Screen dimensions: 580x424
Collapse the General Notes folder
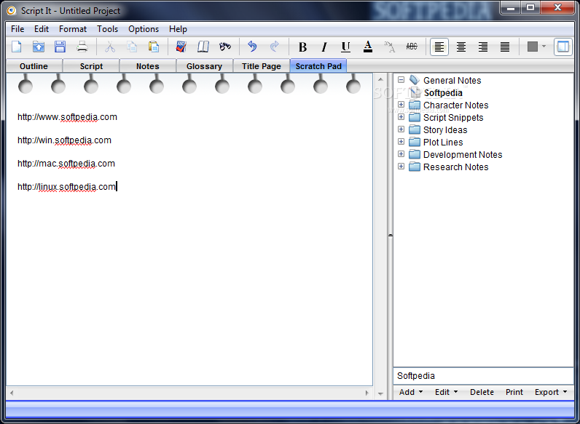point(401,80)
